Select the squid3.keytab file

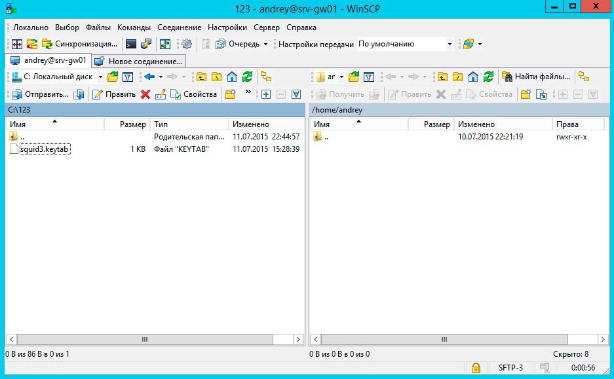click(x=45, y=149)
